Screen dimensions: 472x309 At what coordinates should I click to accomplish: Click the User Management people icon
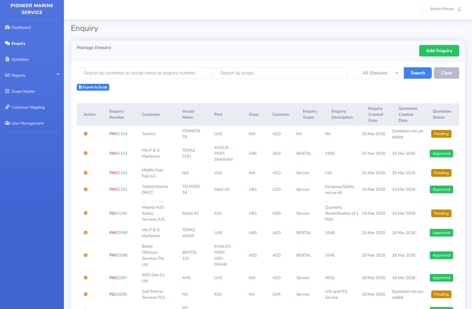(7, 123)
